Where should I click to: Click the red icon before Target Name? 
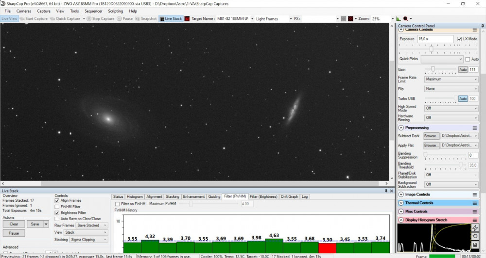pos(187,18)
